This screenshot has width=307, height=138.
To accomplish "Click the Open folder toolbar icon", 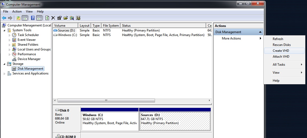I will [x=66, y=18].
